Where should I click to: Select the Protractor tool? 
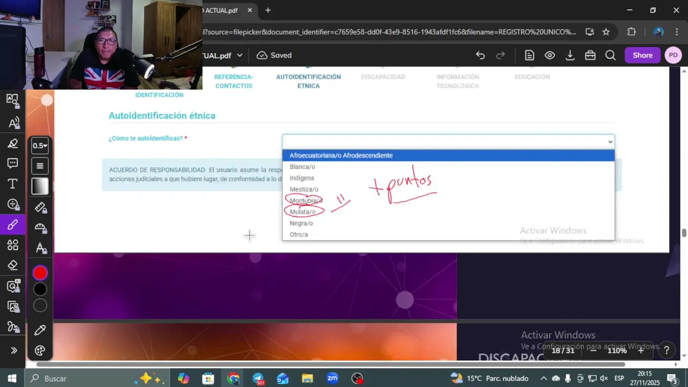40,227
